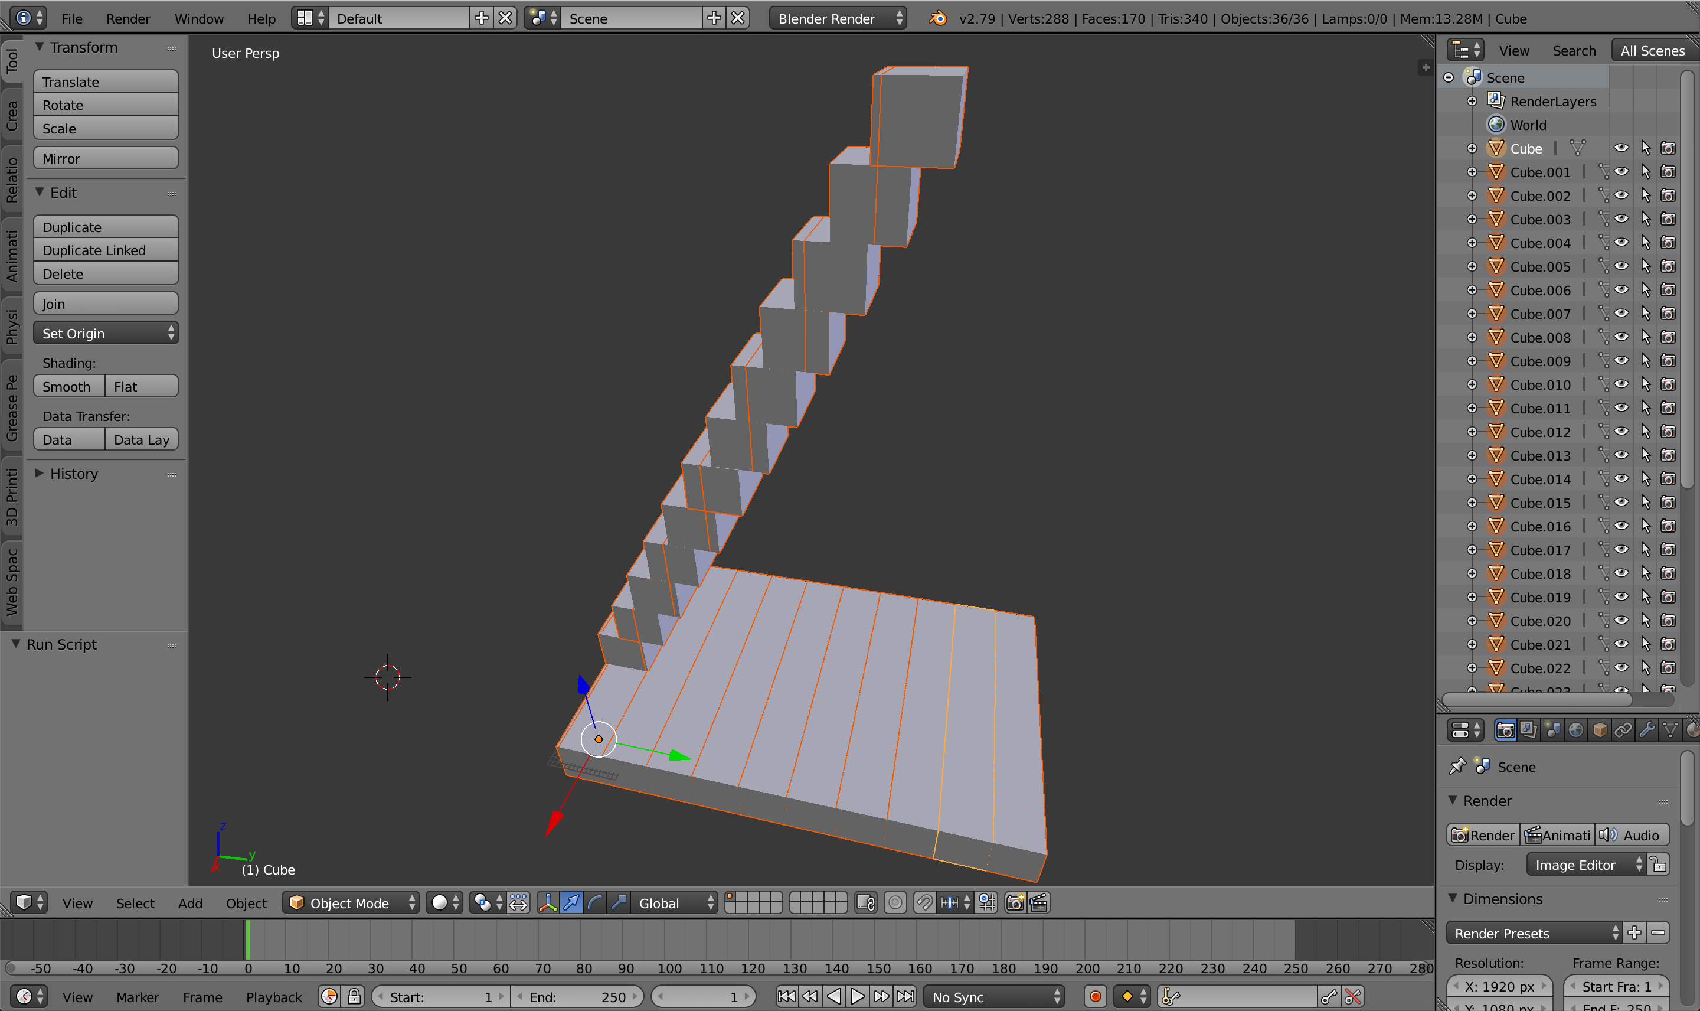The image size is (1700, 1011).
Task: Toggle selectability arrow for Cube.010
Action: click(x=1646, y=385)
